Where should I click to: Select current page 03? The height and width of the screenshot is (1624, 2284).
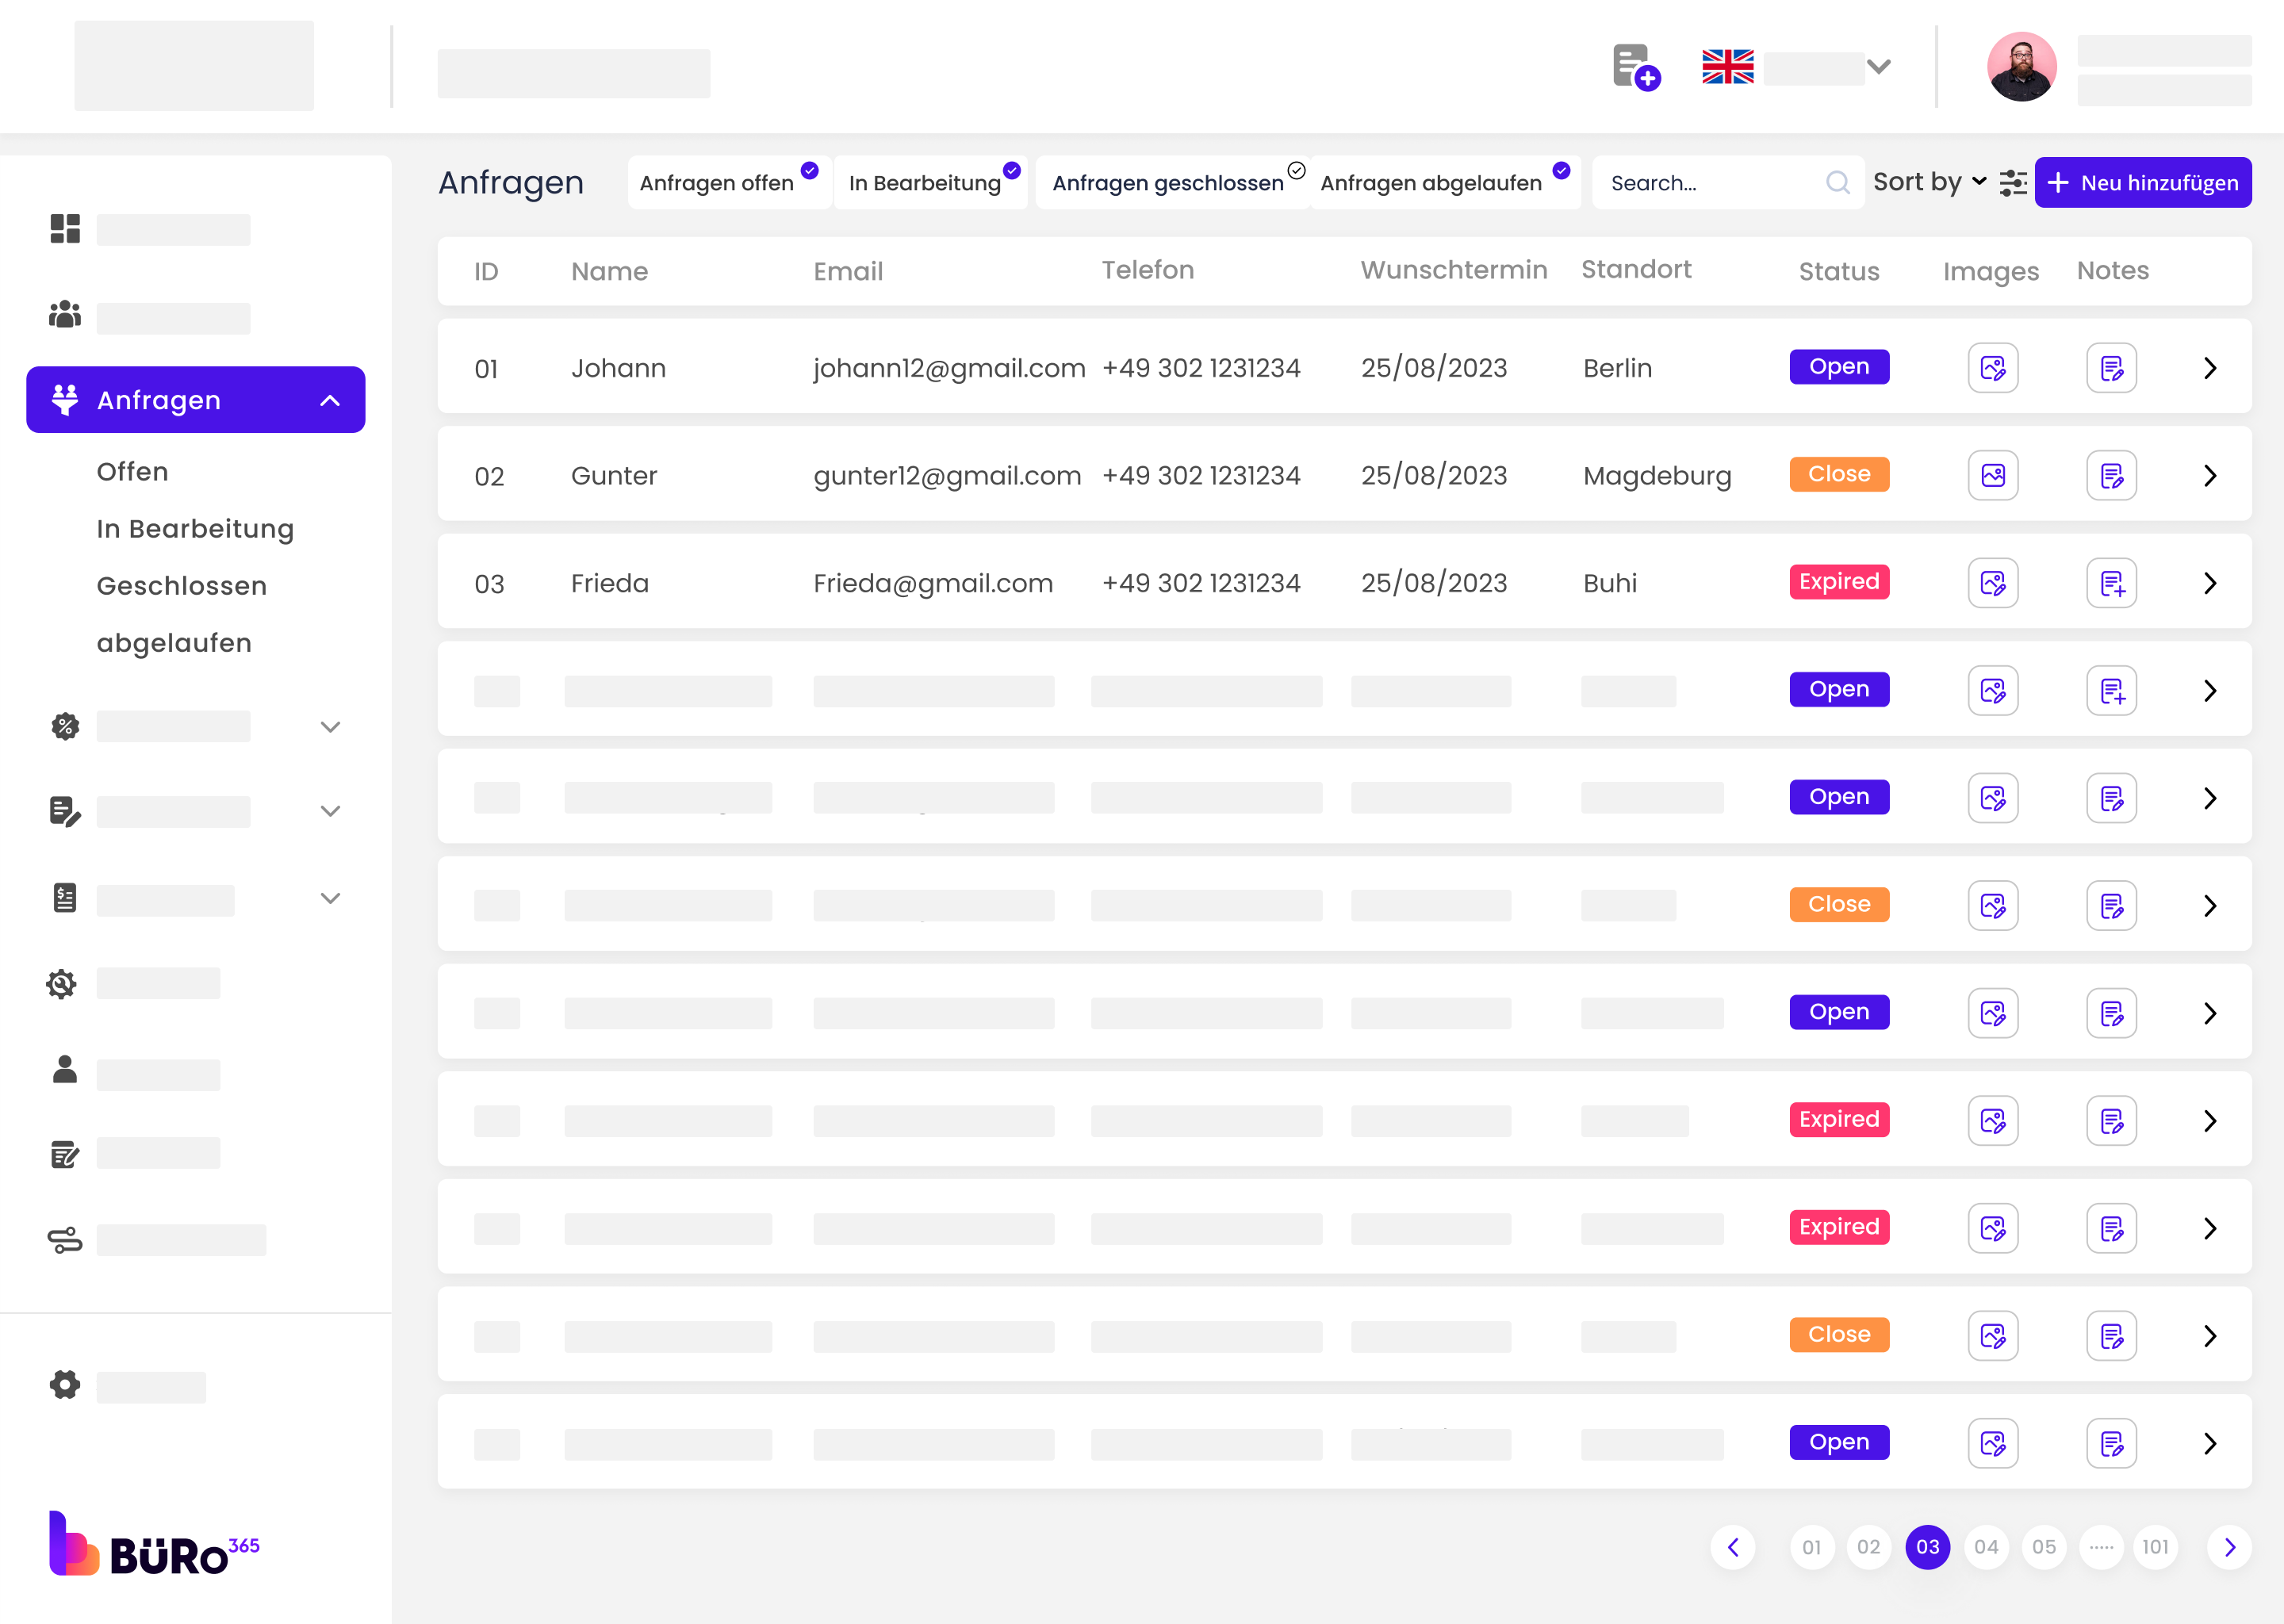tap(1928, 1547)
